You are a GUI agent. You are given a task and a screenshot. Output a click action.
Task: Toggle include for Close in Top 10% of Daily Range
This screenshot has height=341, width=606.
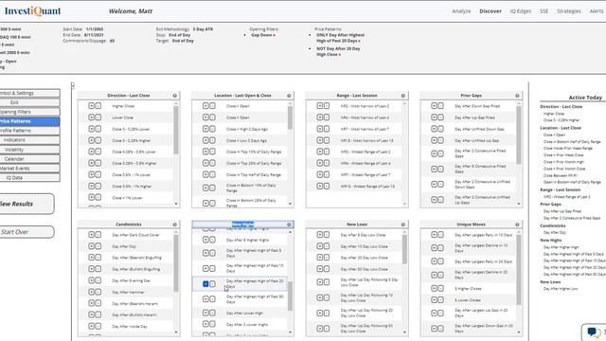[205, 152]
